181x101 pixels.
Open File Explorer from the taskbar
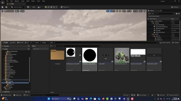tap(87, 99)
